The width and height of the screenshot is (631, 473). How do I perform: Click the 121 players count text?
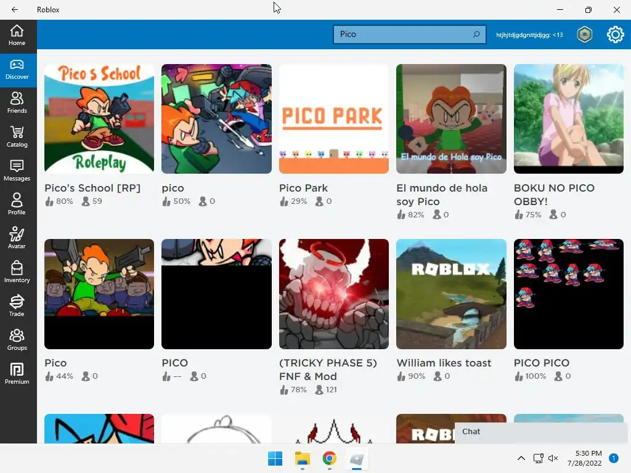[331, 390]
